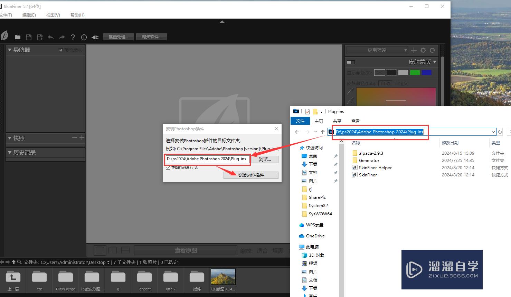Add a new preset with plus icon
This screenshot has width=511, height=297.
click(414, 50)
